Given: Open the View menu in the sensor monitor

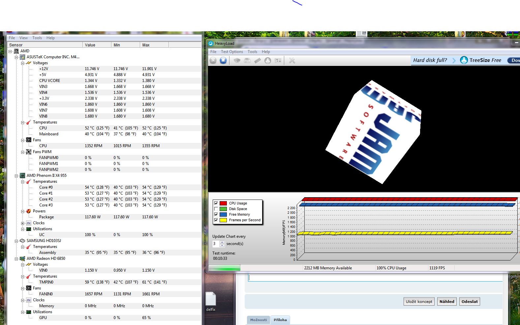Looking at the screenshot, I should 23,38.
